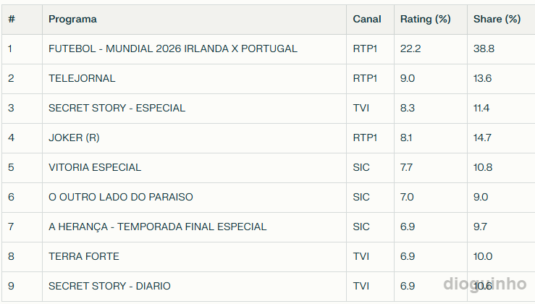Click the TERRA FORTE program cell

click(x=84, y=256)
